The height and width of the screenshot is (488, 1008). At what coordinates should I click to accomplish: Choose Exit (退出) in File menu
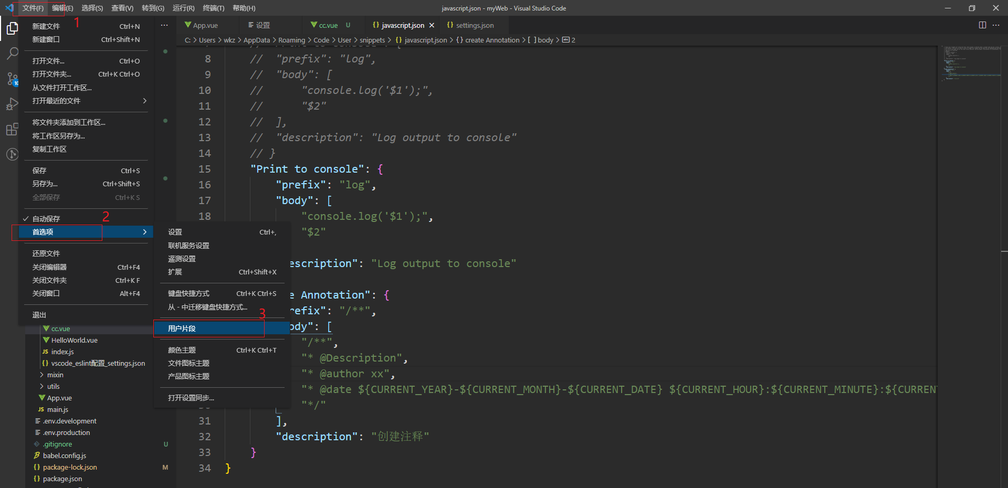86,315
